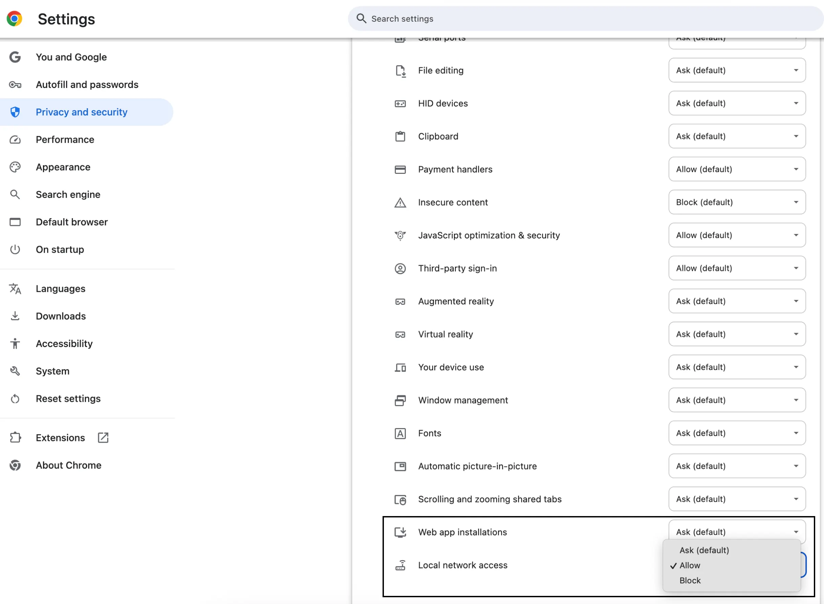Viewport: 824px width, 604px height.
Task: Click the Chrome logo icon
Action: [x=14, y=19]
